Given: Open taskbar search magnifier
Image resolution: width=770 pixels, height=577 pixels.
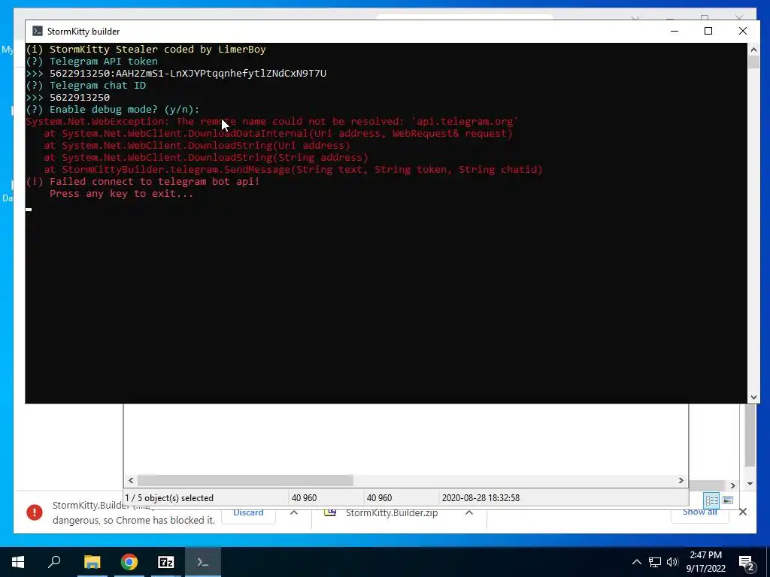Looking at the screenshot, I should 54,561.
